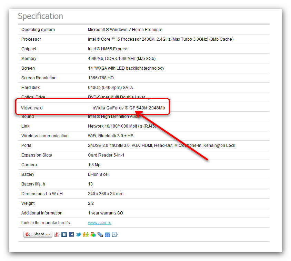291x261 pixels.
Task: Click "Dimensions L x W x H" label
Action: point(42,194)
